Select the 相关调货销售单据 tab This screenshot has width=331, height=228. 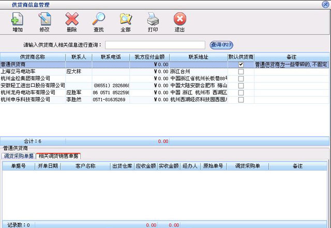(58, 156)
